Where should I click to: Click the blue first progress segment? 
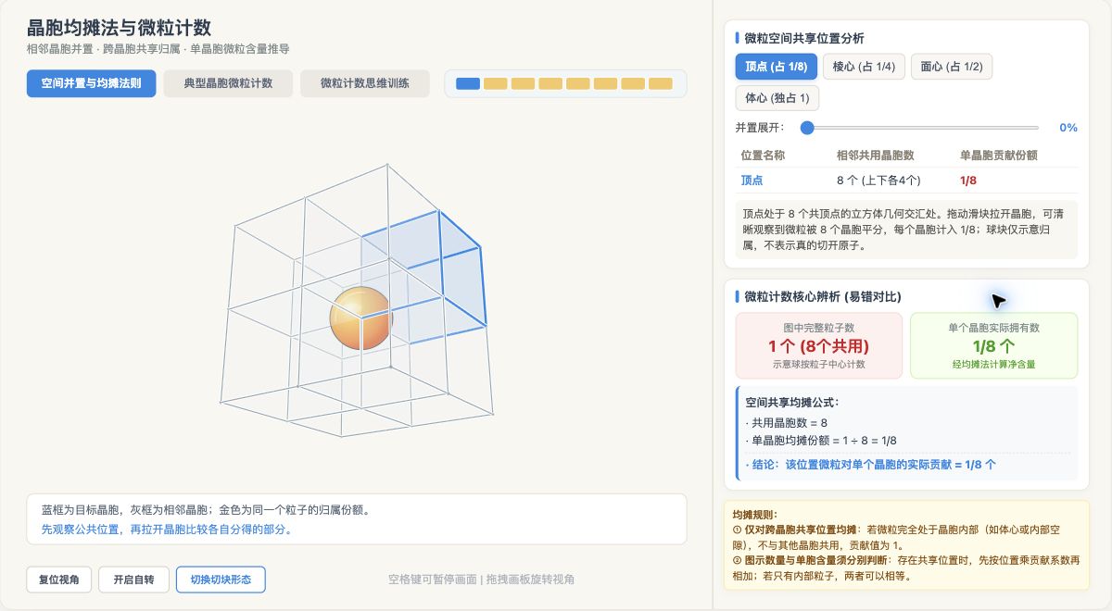click(468, 83)
